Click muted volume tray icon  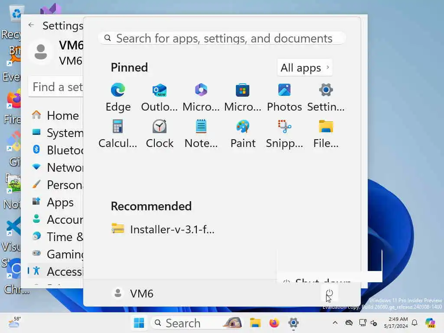(x=374, y=323)
